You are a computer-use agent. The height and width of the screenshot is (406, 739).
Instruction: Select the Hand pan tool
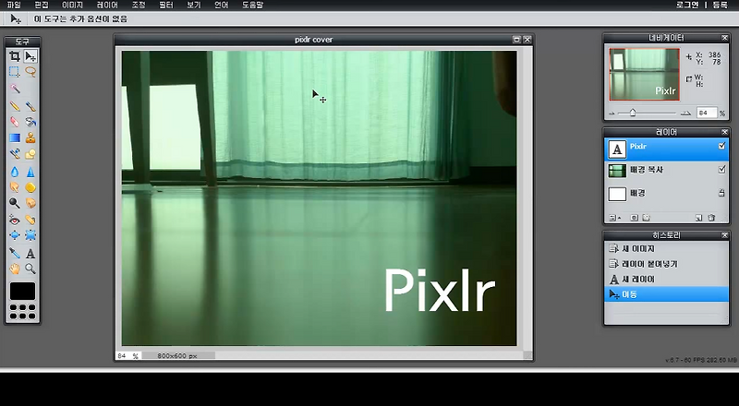(x=15, y=269)
